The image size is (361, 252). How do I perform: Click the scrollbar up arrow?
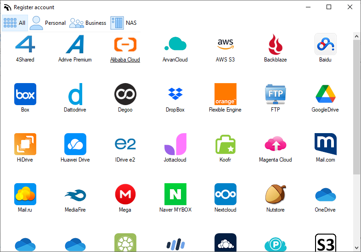[356, 36]
